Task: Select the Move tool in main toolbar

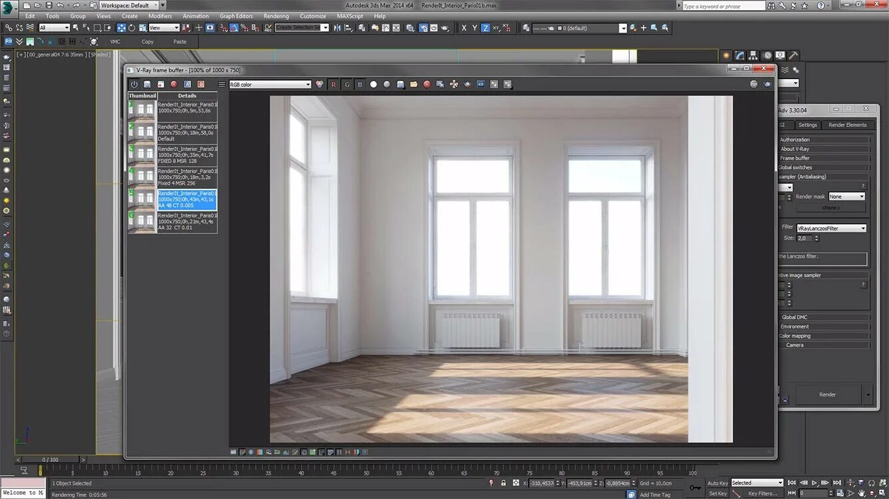Action: [x=121, y=28]
